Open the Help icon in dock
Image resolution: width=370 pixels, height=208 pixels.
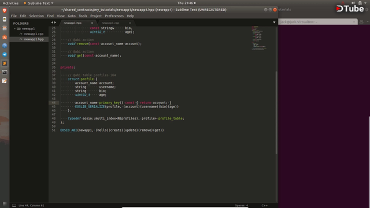pos(5,46)
